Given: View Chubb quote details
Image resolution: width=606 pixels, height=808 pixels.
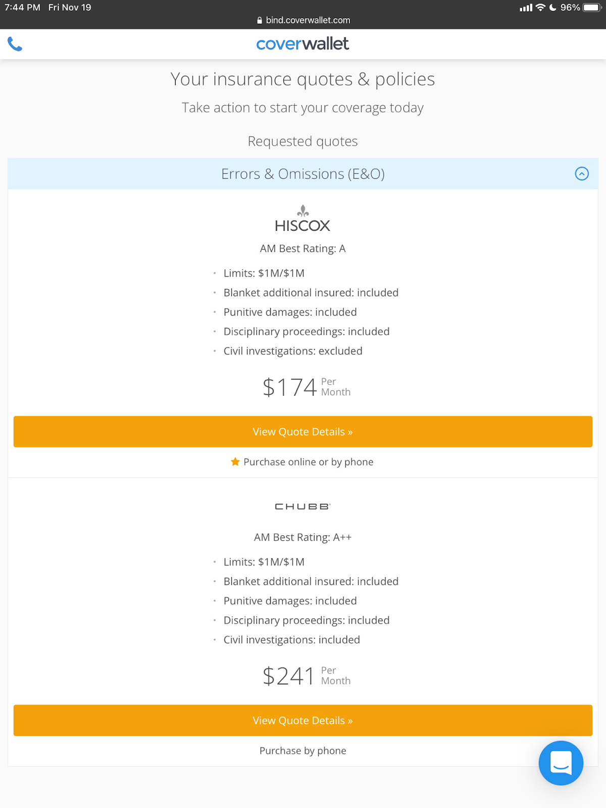Looking at the screenshot, I should point(302,721).
